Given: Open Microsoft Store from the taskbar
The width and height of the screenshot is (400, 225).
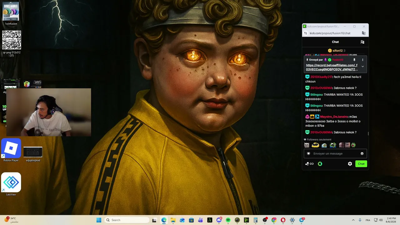Looking at the screenshot, I should (191, 220).
